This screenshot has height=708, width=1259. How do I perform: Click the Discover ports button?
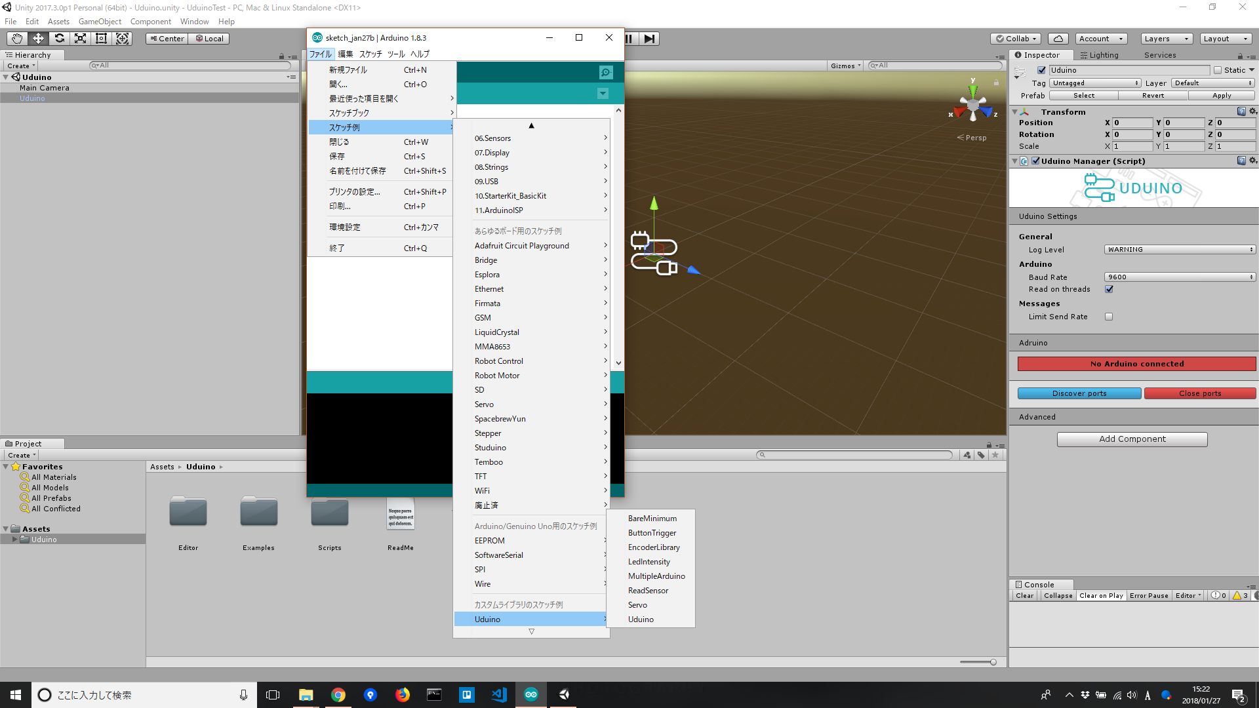point(1079,393)
